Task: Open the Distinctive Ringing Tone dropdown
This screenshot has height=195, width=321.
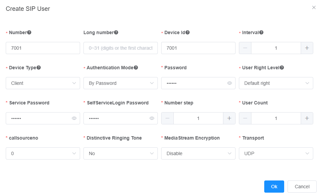Action: tap(121, 153)
